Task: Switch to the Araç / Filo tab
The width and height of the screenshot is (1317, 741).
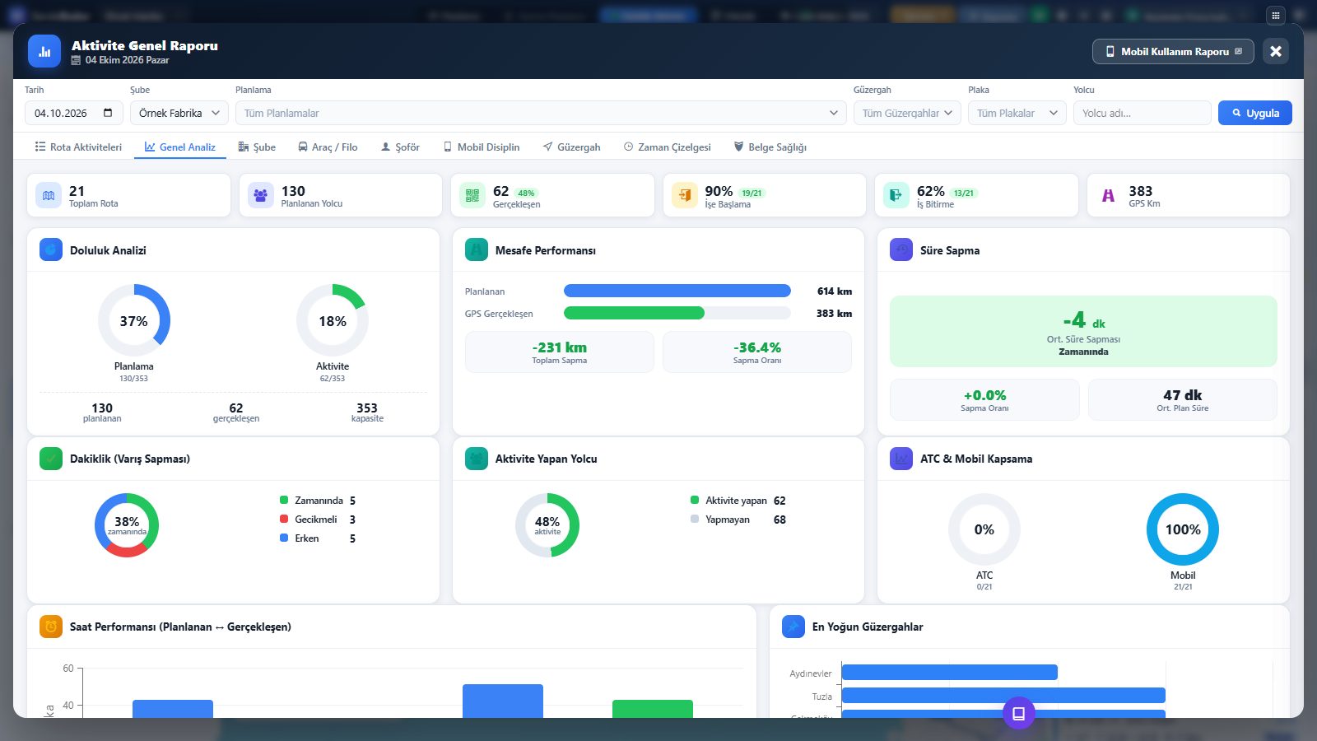Action: coord(328,147)
